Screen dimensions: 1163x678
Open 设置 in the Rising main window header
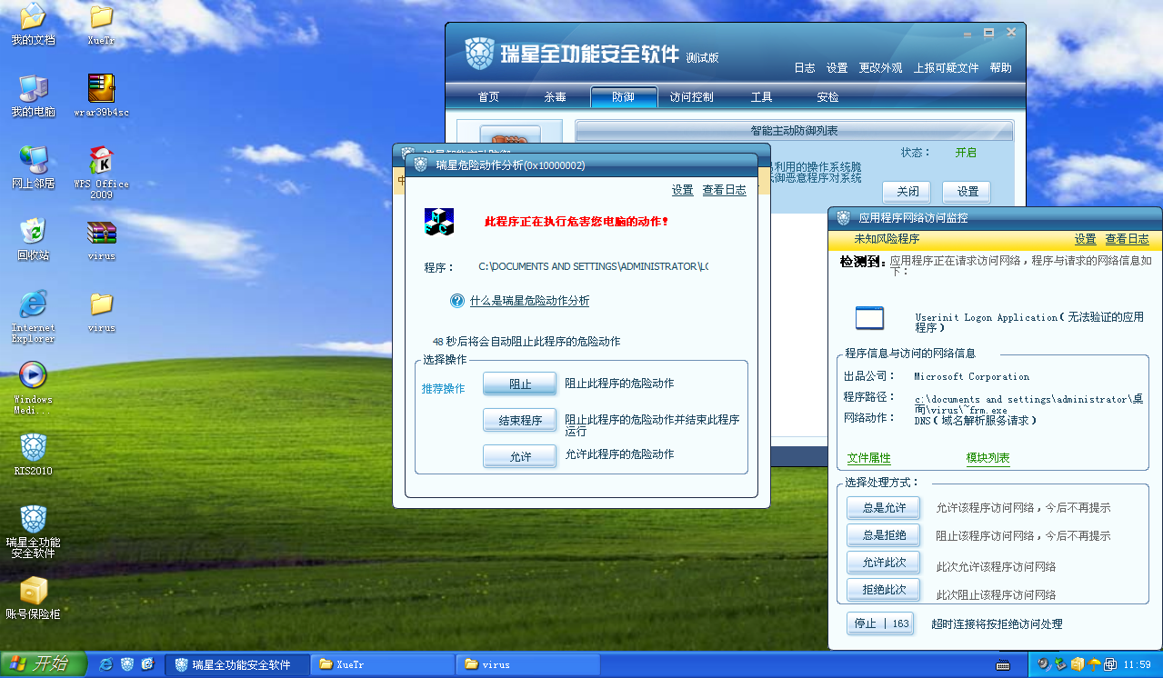[x=837, y=68]
